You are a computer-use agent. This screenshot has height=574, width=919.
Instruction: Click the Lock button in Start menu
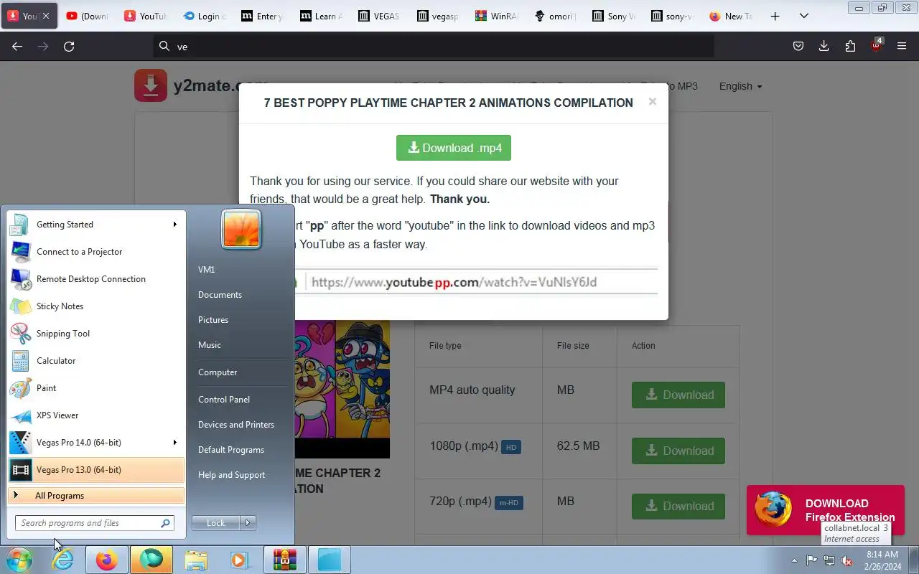pos(216,523)
